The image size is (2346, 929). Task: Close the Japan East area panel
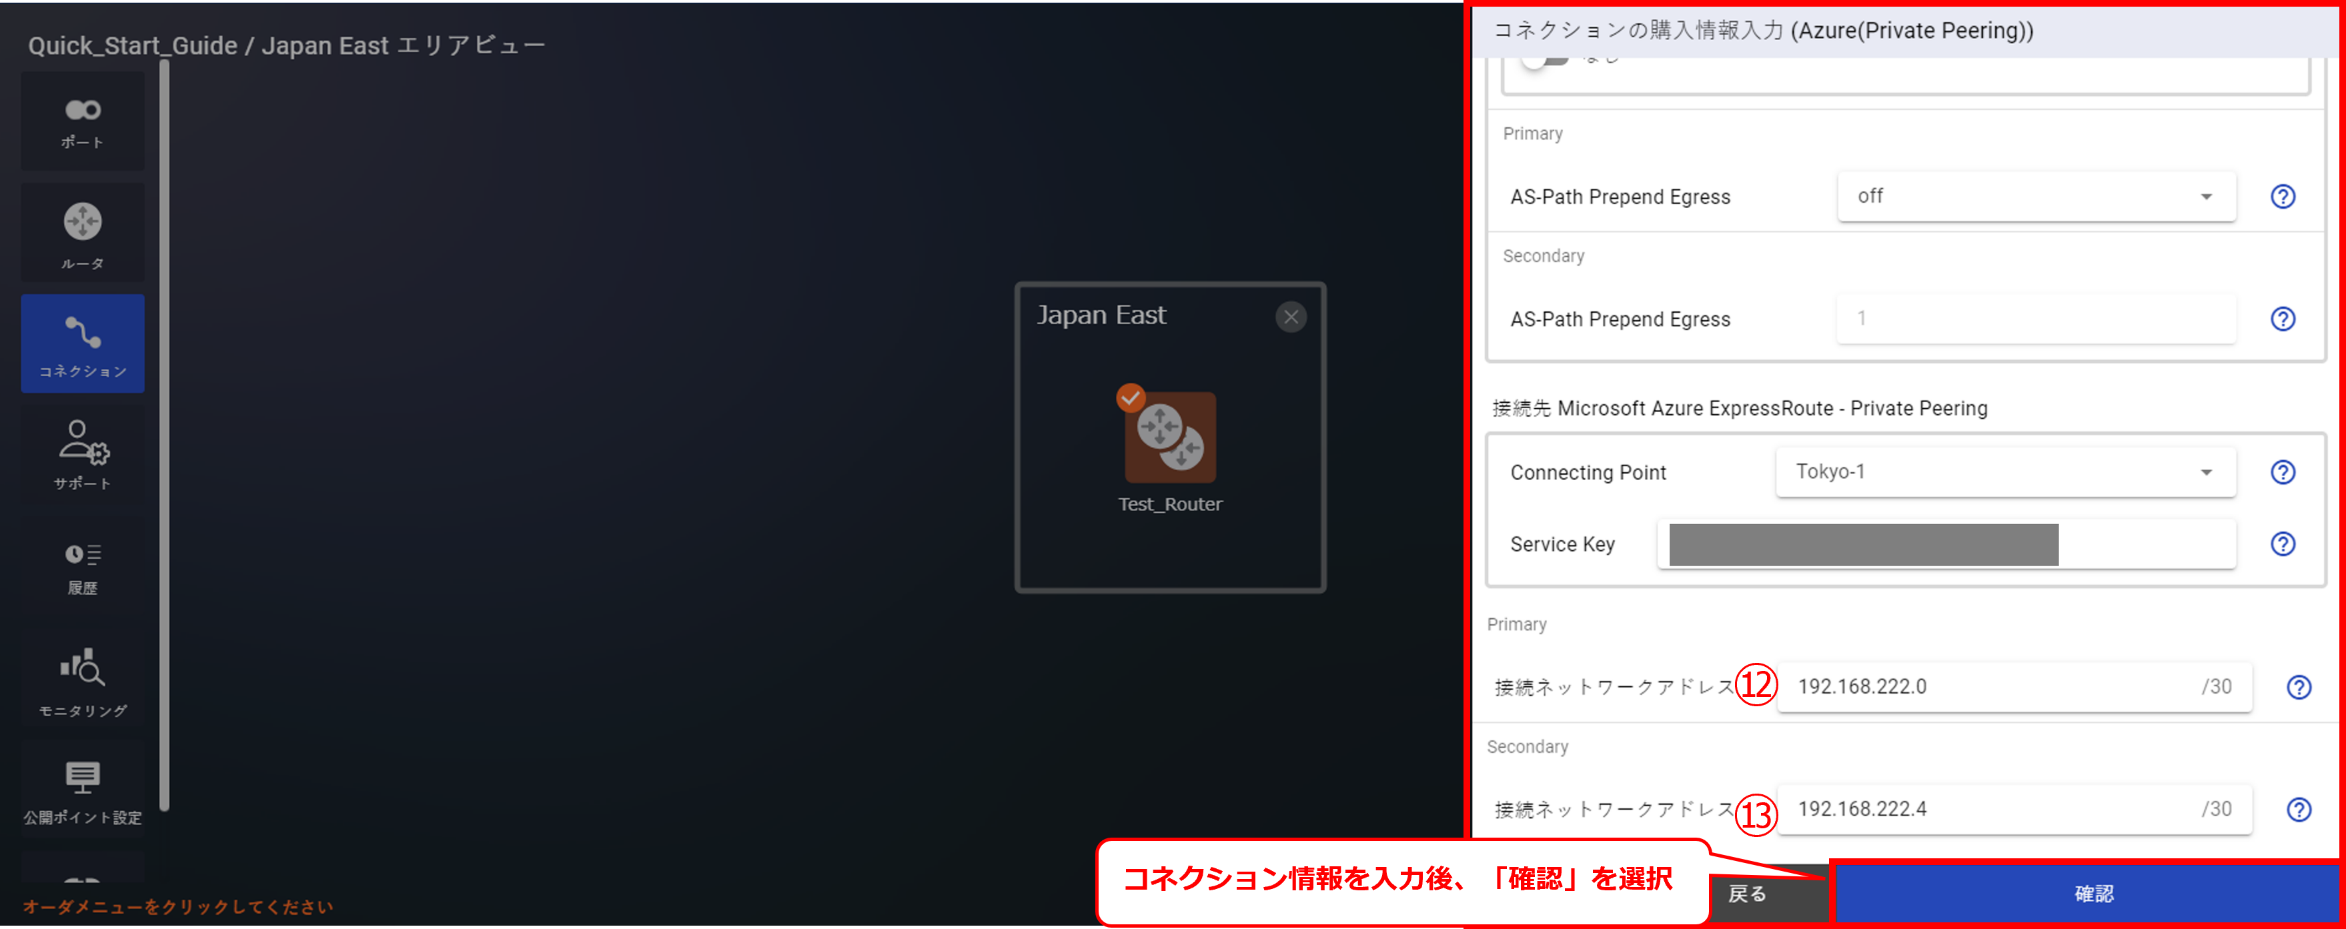click(x=1291, y=317)
